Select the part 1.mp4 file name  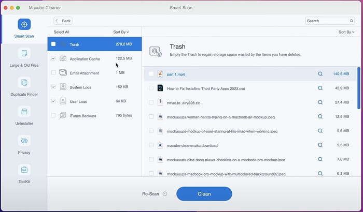tap(176, 74)
